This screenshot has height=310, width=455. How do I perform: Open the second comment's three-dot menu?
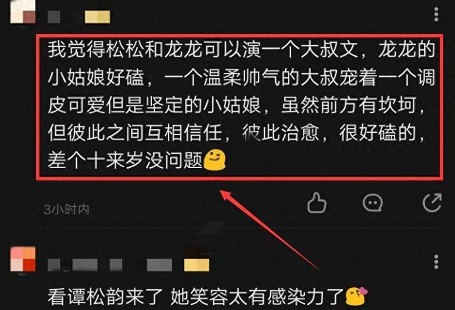click(x=436, y=262)
